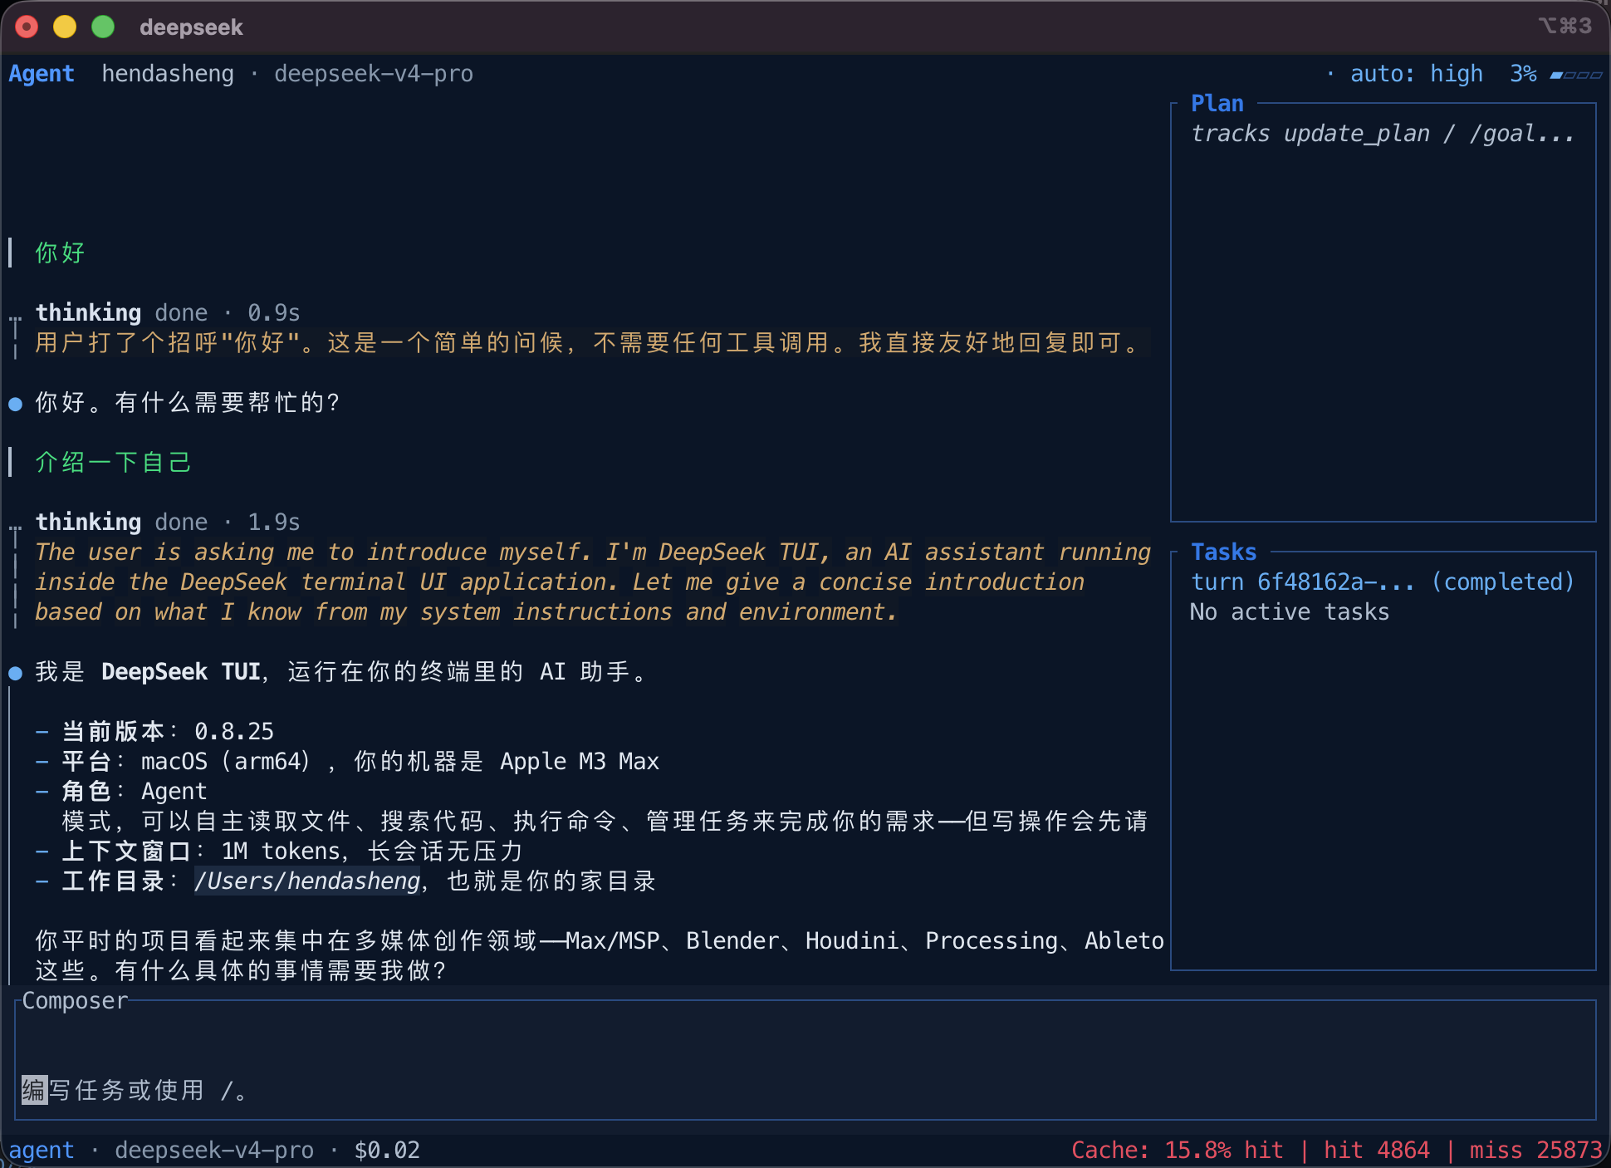
Task: Open the completed turn 6f48162a entry
Action: coord(1383,582)
